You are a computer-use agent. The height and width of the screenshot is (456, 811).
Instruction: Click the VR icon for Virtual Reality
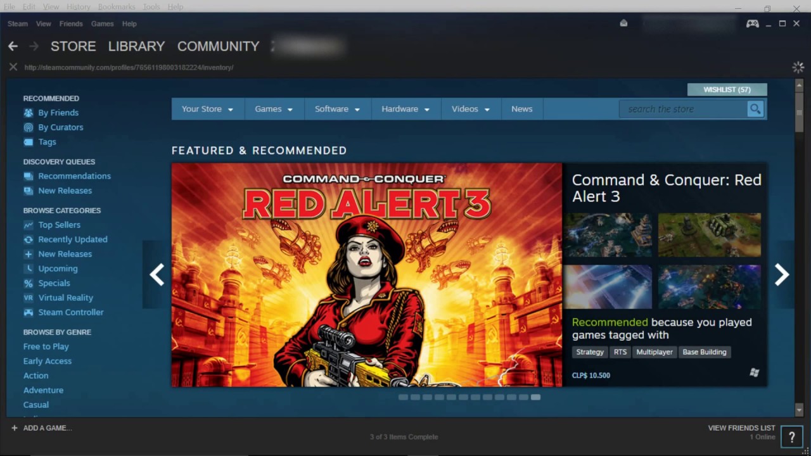pos(29,298)
